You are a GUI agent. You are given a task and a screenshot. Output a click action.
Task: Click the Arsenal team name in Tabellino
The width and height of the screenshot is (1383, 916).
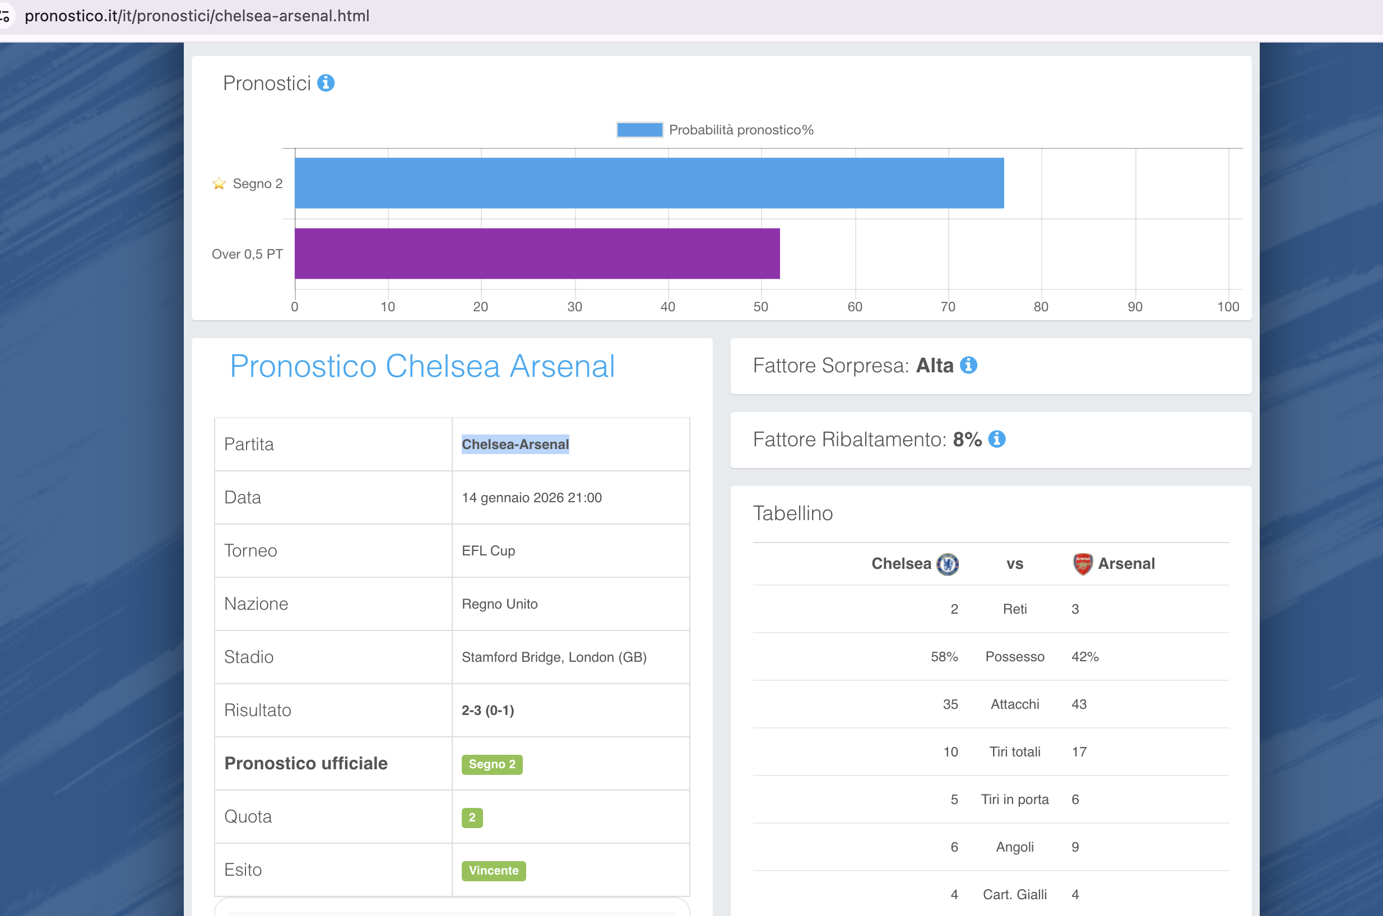[1126, 564]
